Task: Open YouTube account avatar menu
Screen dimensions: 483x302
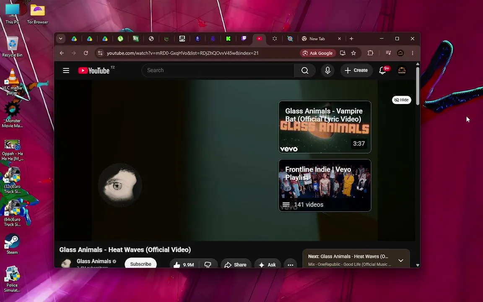Action: pyautogui.click(x=402, y=70)
